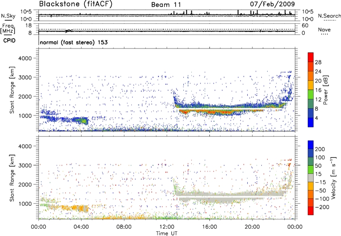Image resolution: width=341 pixels, height=236 pixels.
Task: Click the "28" label on the power scale
Action: click(318, 62)
